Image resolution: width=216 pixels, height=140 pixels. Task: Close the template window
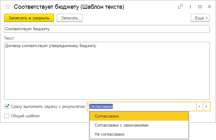209,7
